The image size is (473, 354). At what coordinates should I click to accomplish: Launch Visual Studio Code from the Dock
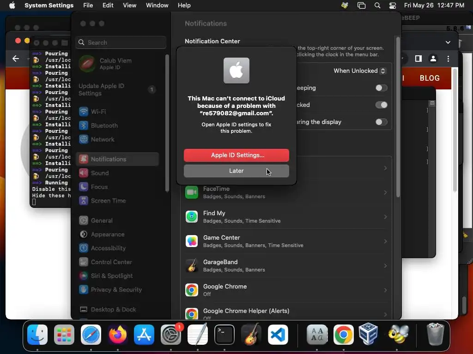tap(278, 335)
